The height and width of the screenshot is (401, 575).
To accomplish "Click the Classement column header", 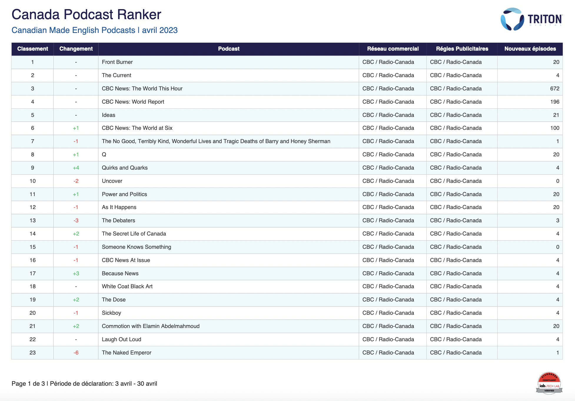I will 32,49.
